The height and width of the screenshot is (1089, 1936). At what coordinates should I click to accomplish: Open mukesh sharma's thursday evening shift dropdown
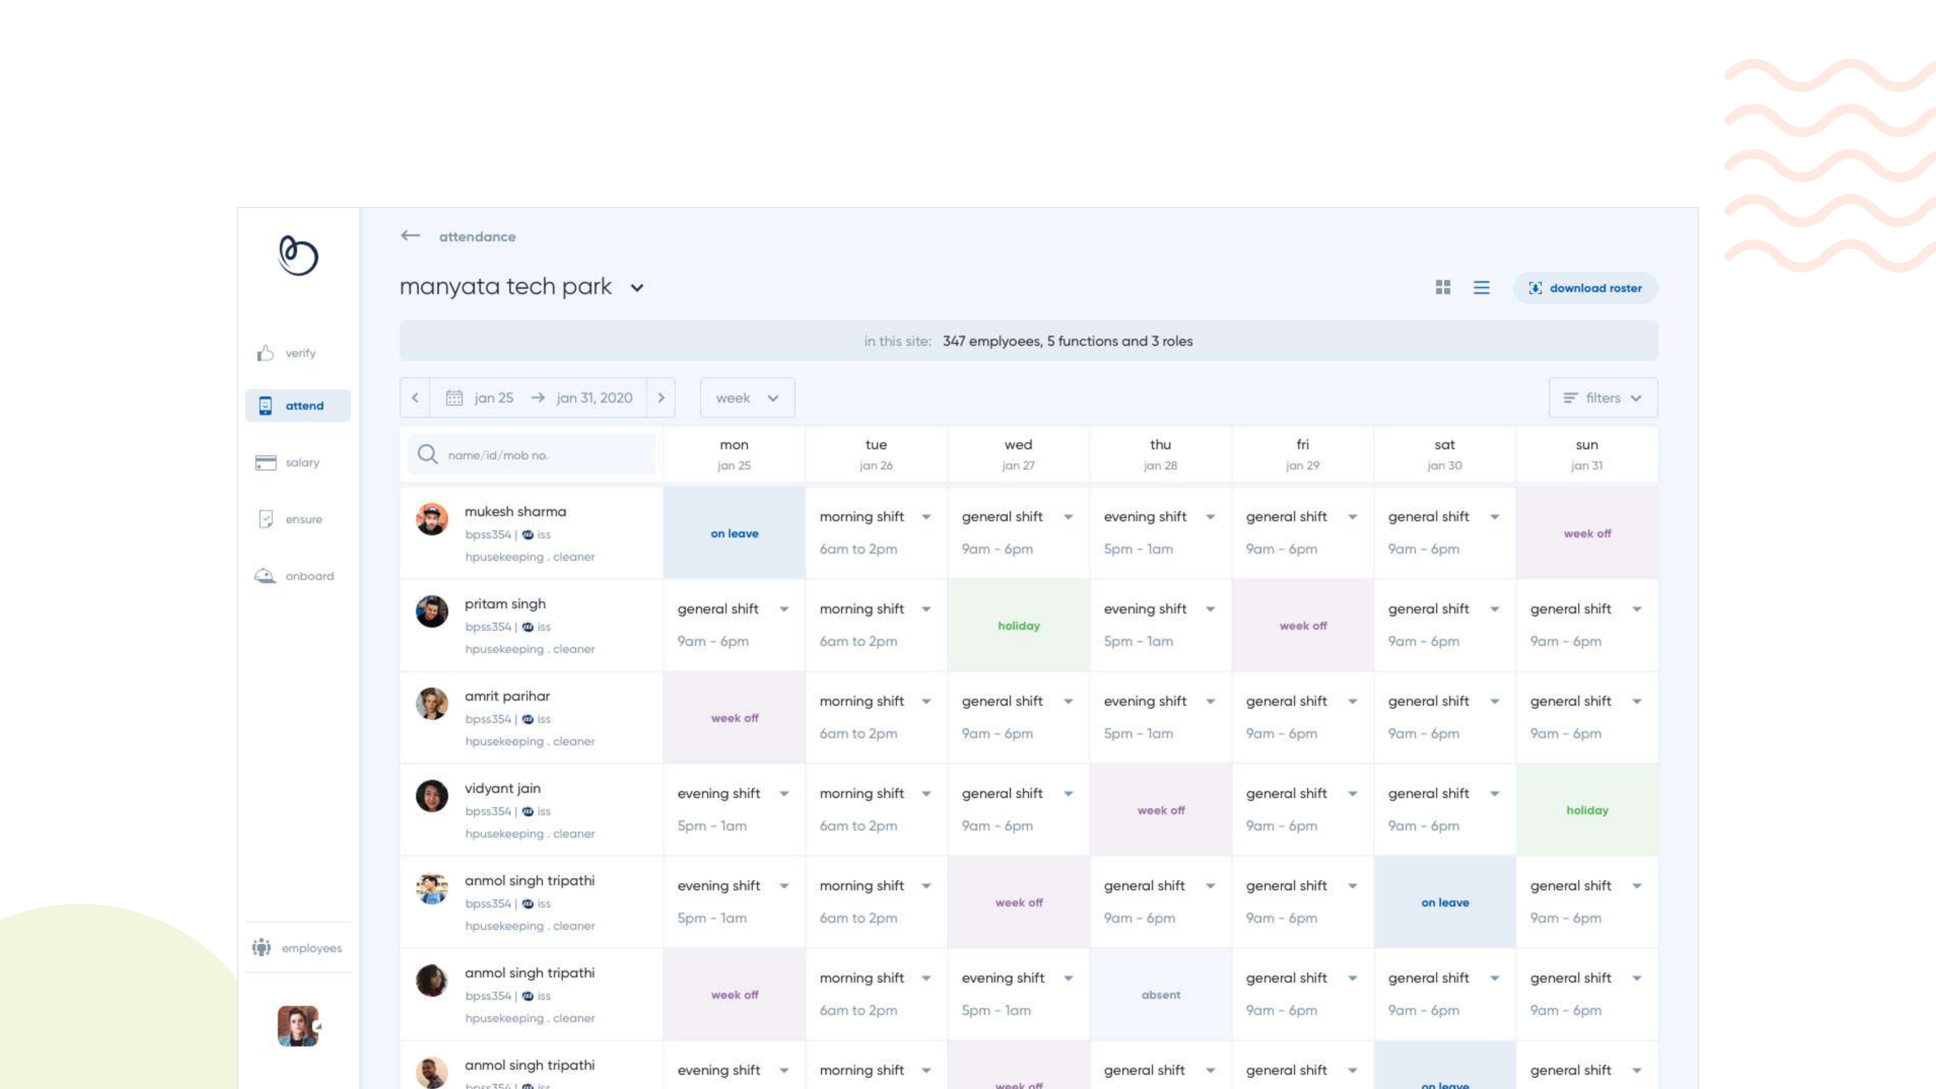click(x=1211, y=517)
